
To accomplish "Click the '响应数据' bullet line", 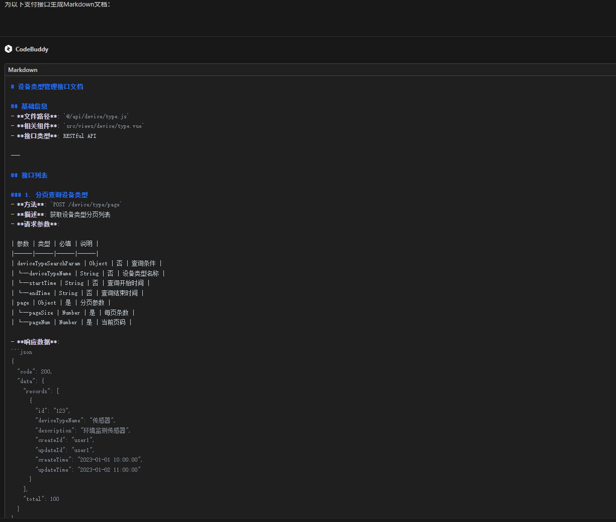I will point(35,342).
